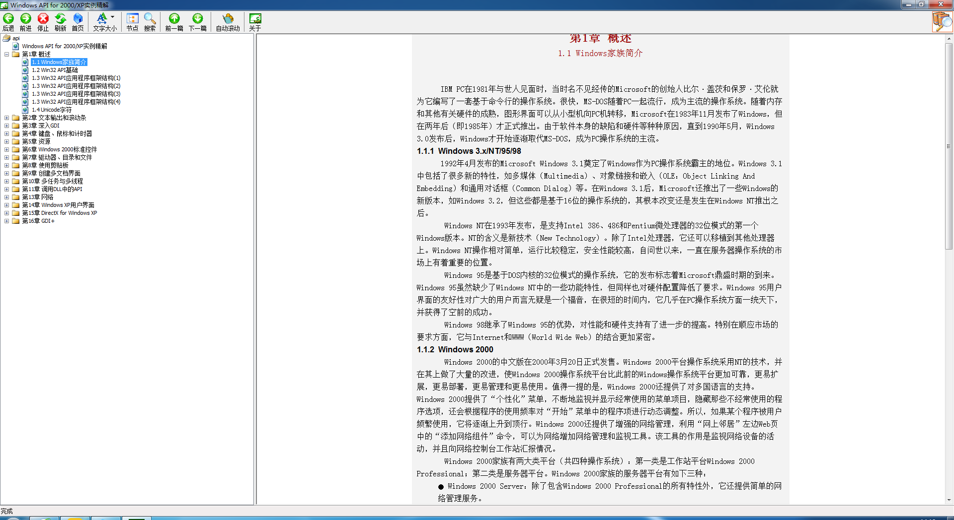Open the 关于 about dialog
Viewport: 954px width, 520px height.
click(255, 22)
